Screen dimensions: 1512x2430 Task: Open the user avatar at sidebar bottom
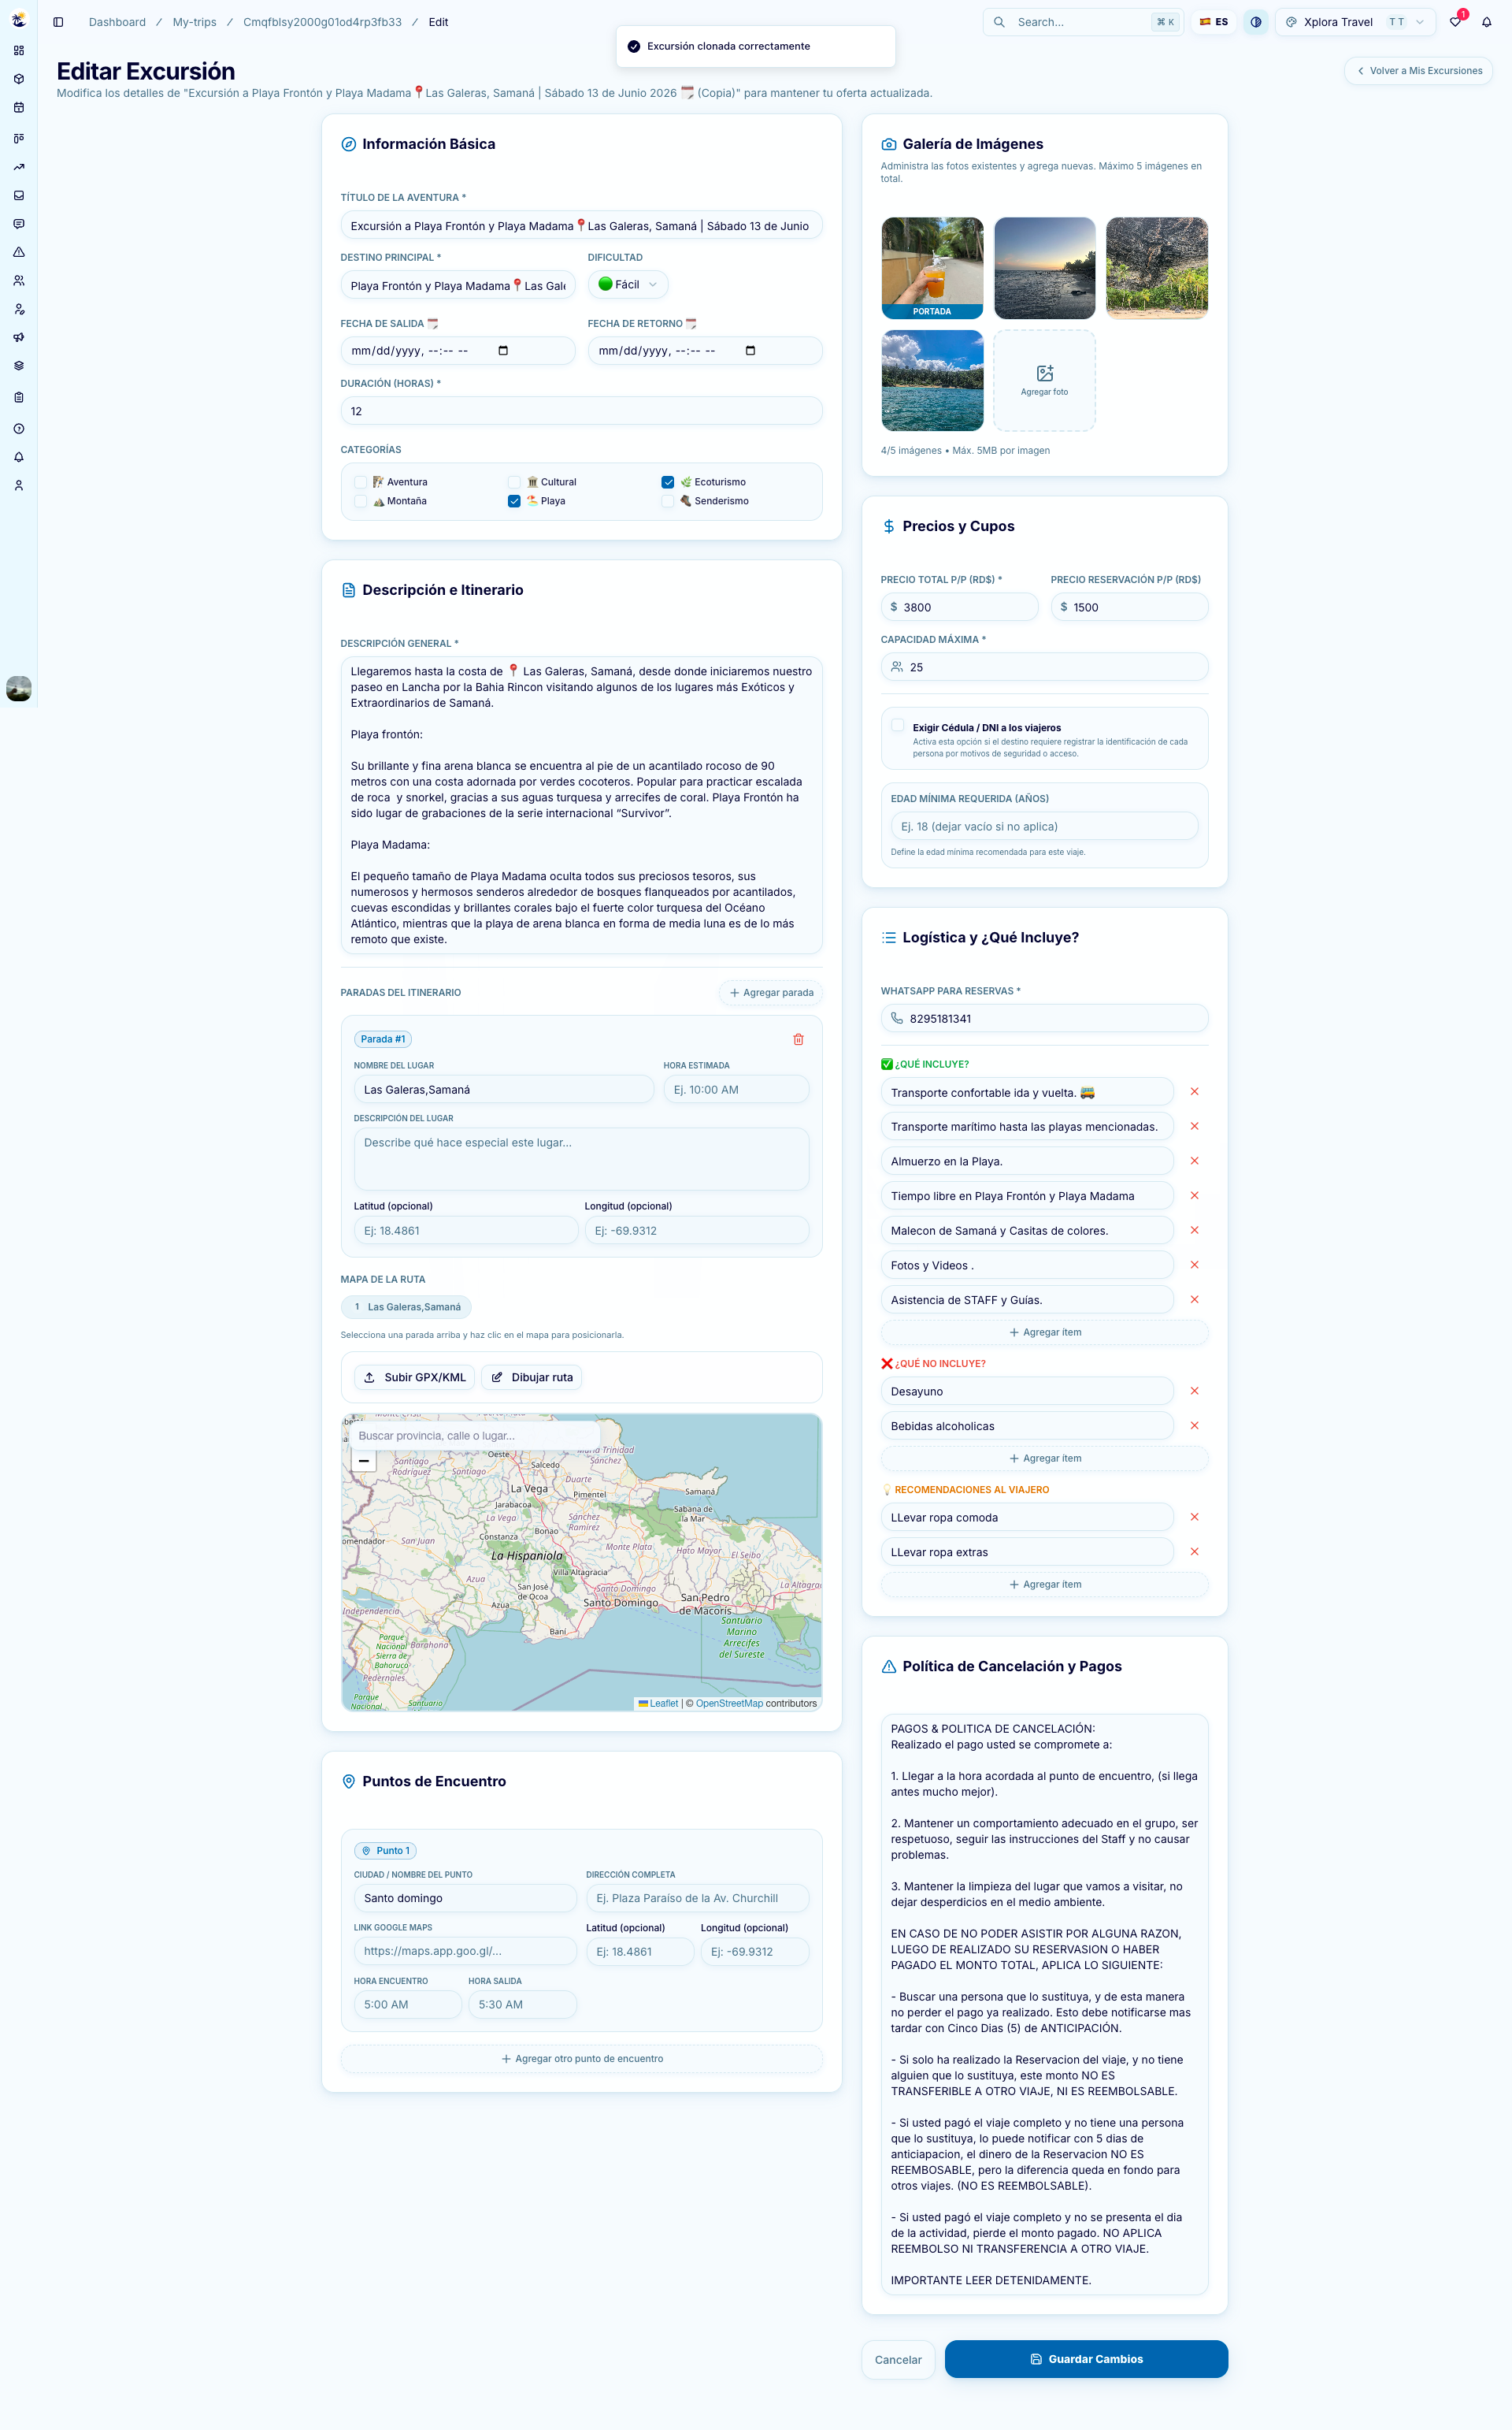coord(19,689)
